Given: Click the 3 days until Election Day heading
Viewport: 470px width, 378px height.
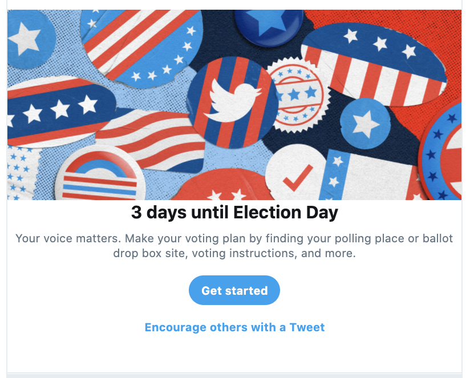Looking at the screenshot, I should click(x=234, y=213).
